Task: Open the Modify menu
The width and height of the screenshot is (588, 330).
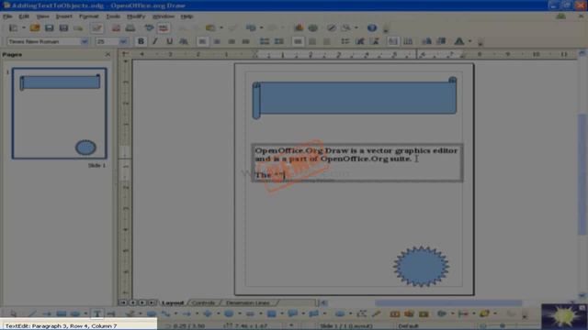Action: tap(136, 16)
